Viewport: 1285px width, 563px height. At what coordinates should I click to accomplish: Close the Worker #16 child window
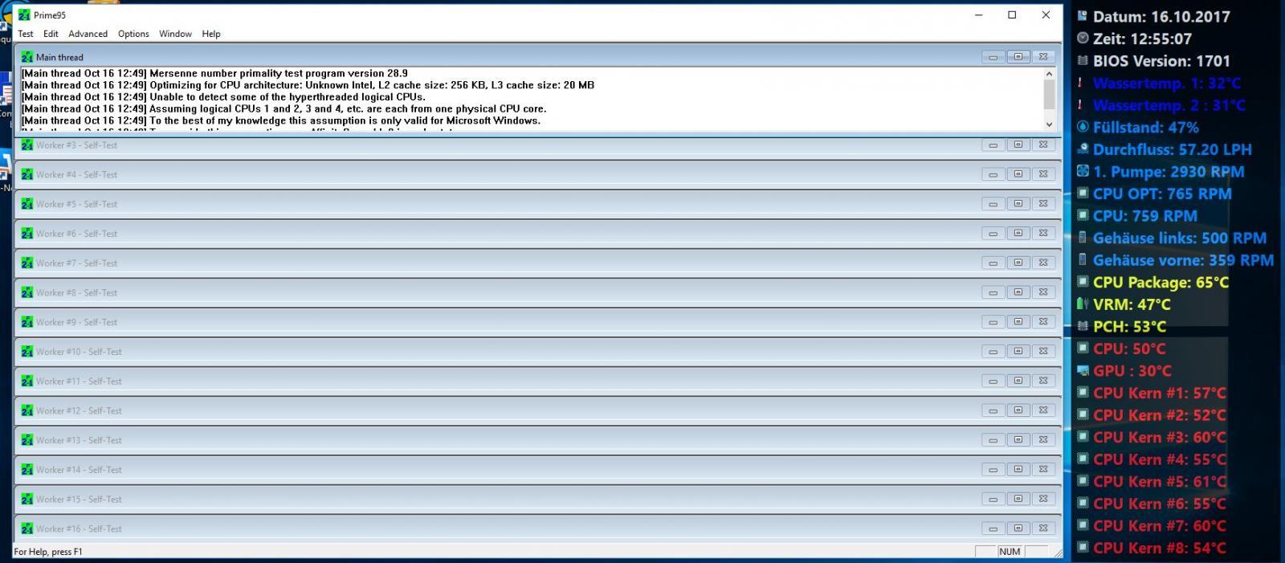(x=1043, y=528)
